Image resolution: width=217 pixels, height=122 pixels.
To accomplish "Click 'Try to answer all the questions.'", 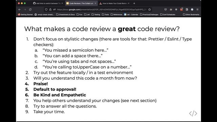I will point(65,106).
